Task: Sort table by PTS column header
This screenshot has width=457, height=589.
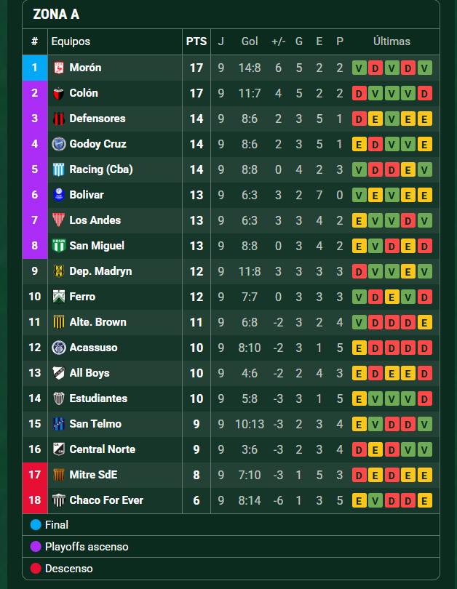Action: pos(196,41)
